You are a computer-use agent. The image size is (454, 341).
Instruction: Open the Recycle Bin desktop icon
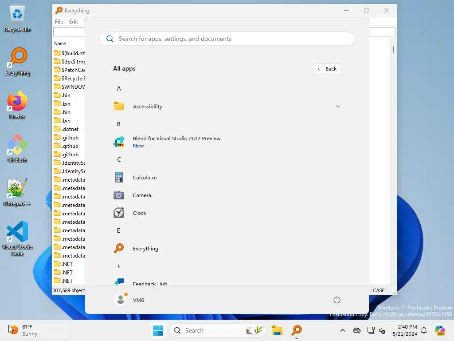click(x=17, y=20)
